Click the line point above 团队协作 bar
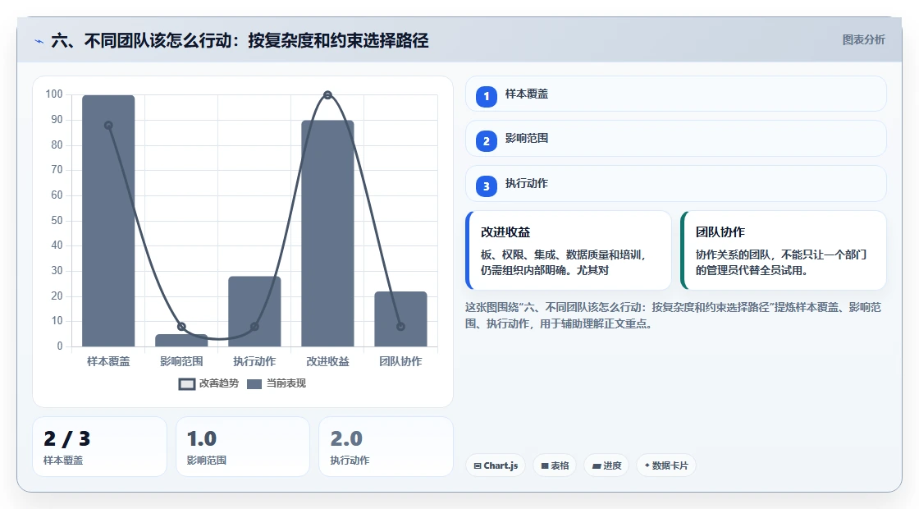The image size is (919, 509). point(401,327)
